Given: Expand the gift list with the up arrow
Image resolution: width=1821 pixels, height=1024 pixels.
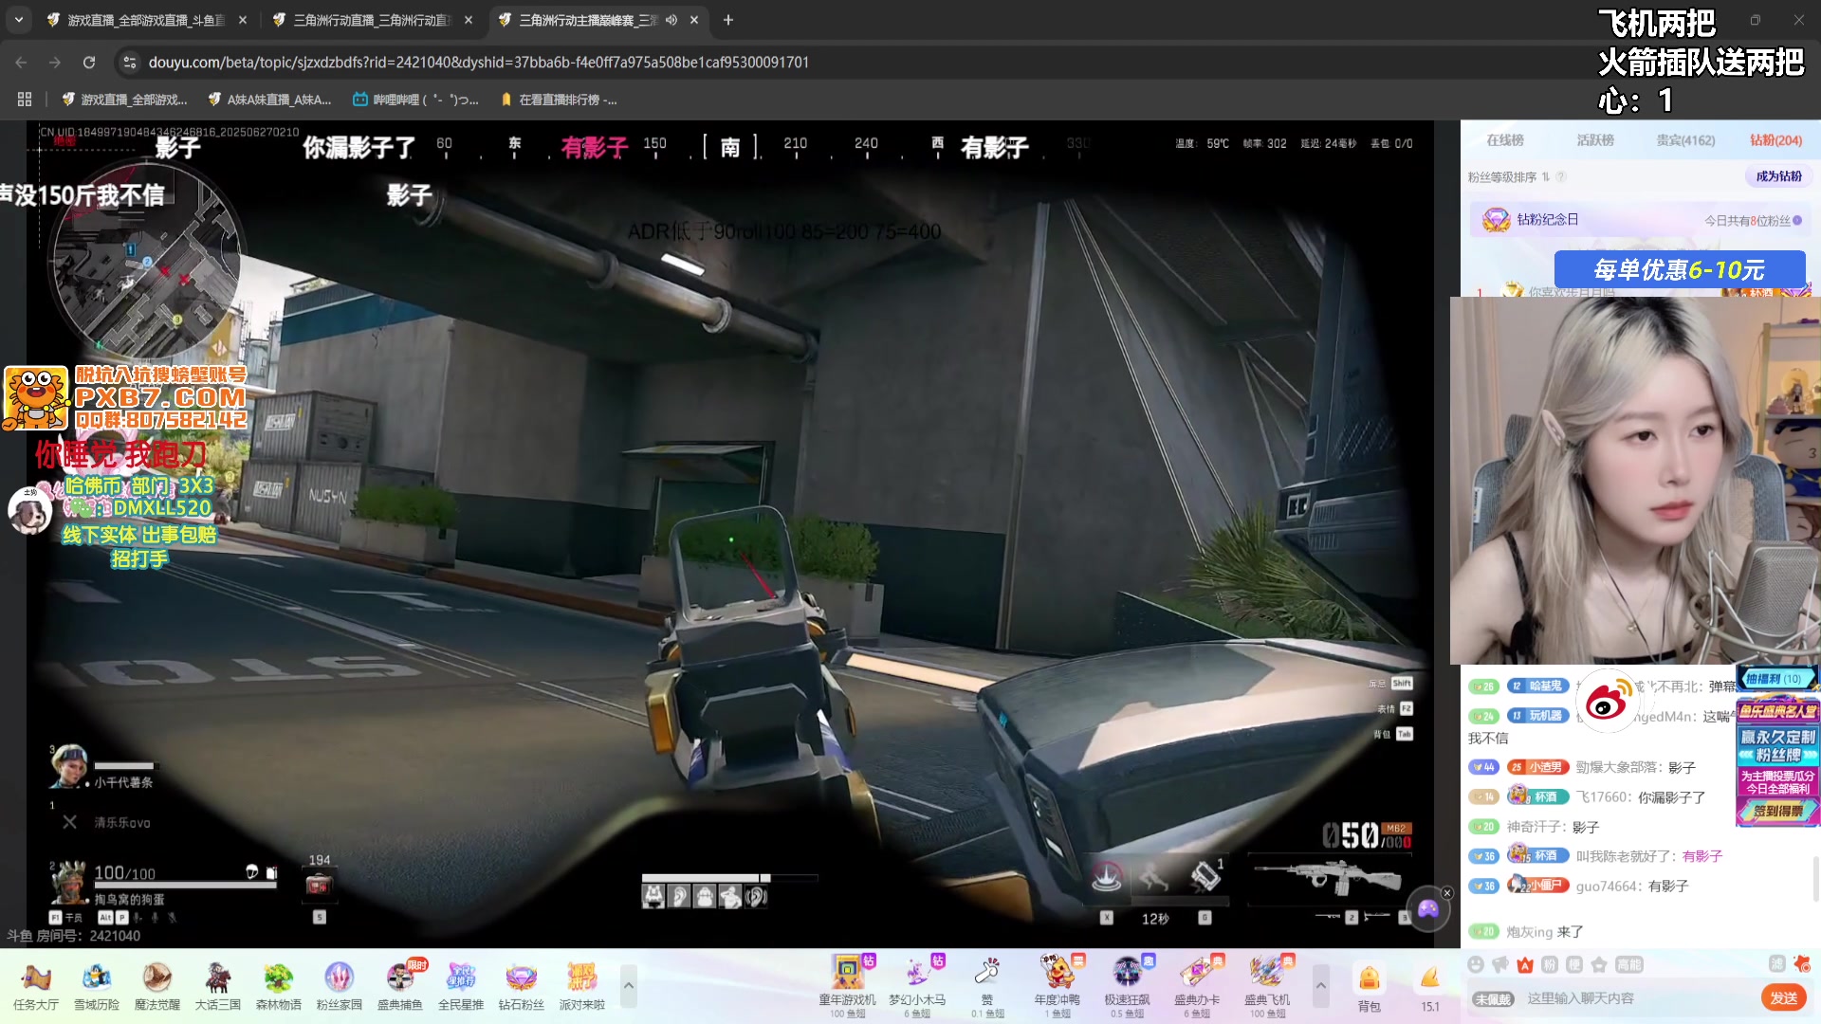Looking at the screenshot, I should (x=1320, y=986).
